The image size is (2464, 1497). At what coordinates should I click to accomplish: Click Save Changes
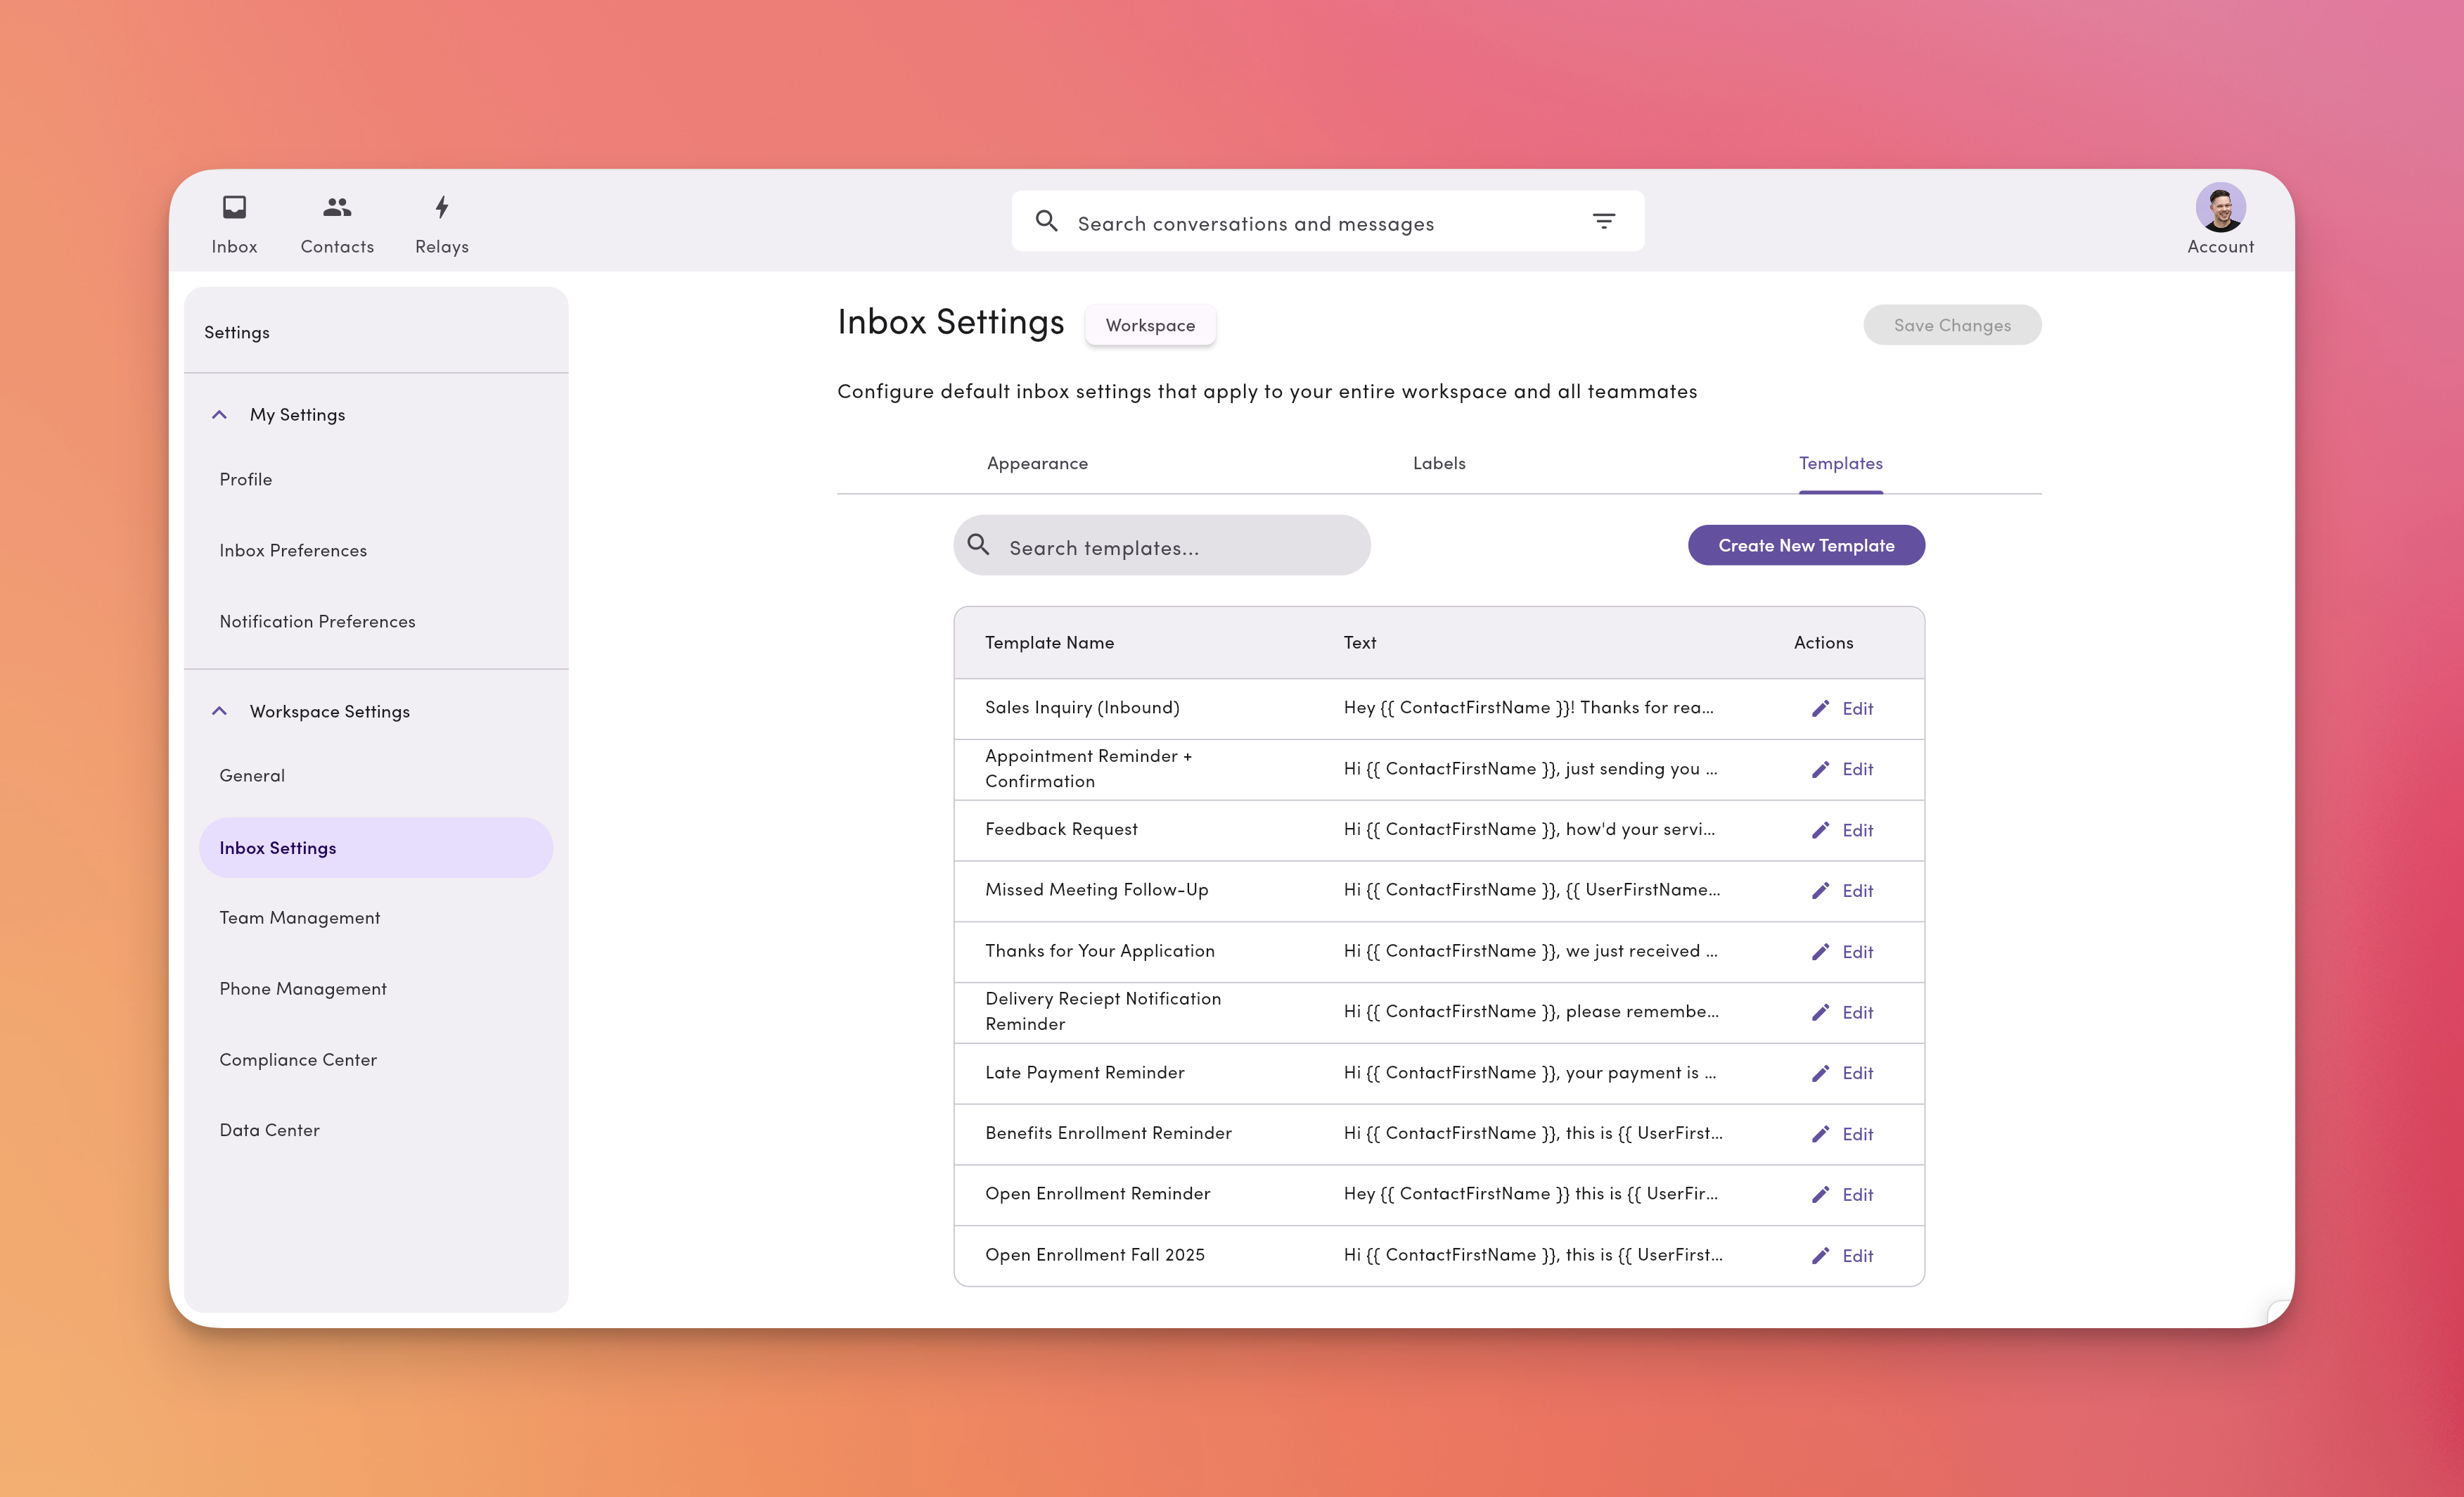[x=1951, y=324]
